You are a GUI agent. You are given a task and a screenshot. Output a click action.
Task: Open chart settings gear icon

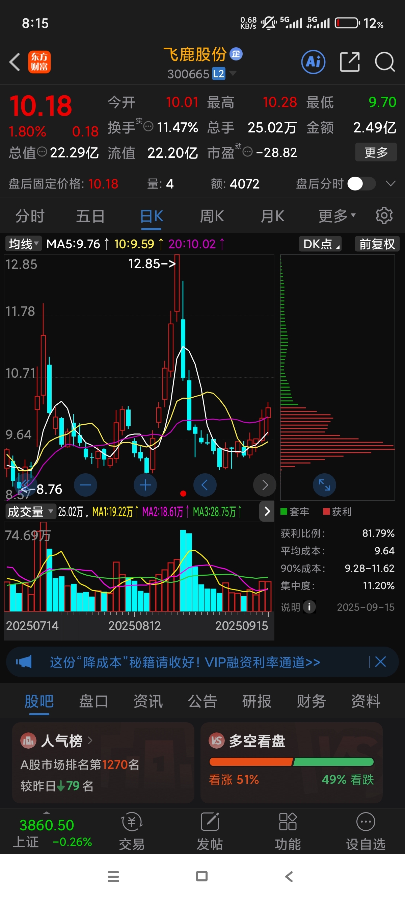pyautogui.click(x=384, y=216)
